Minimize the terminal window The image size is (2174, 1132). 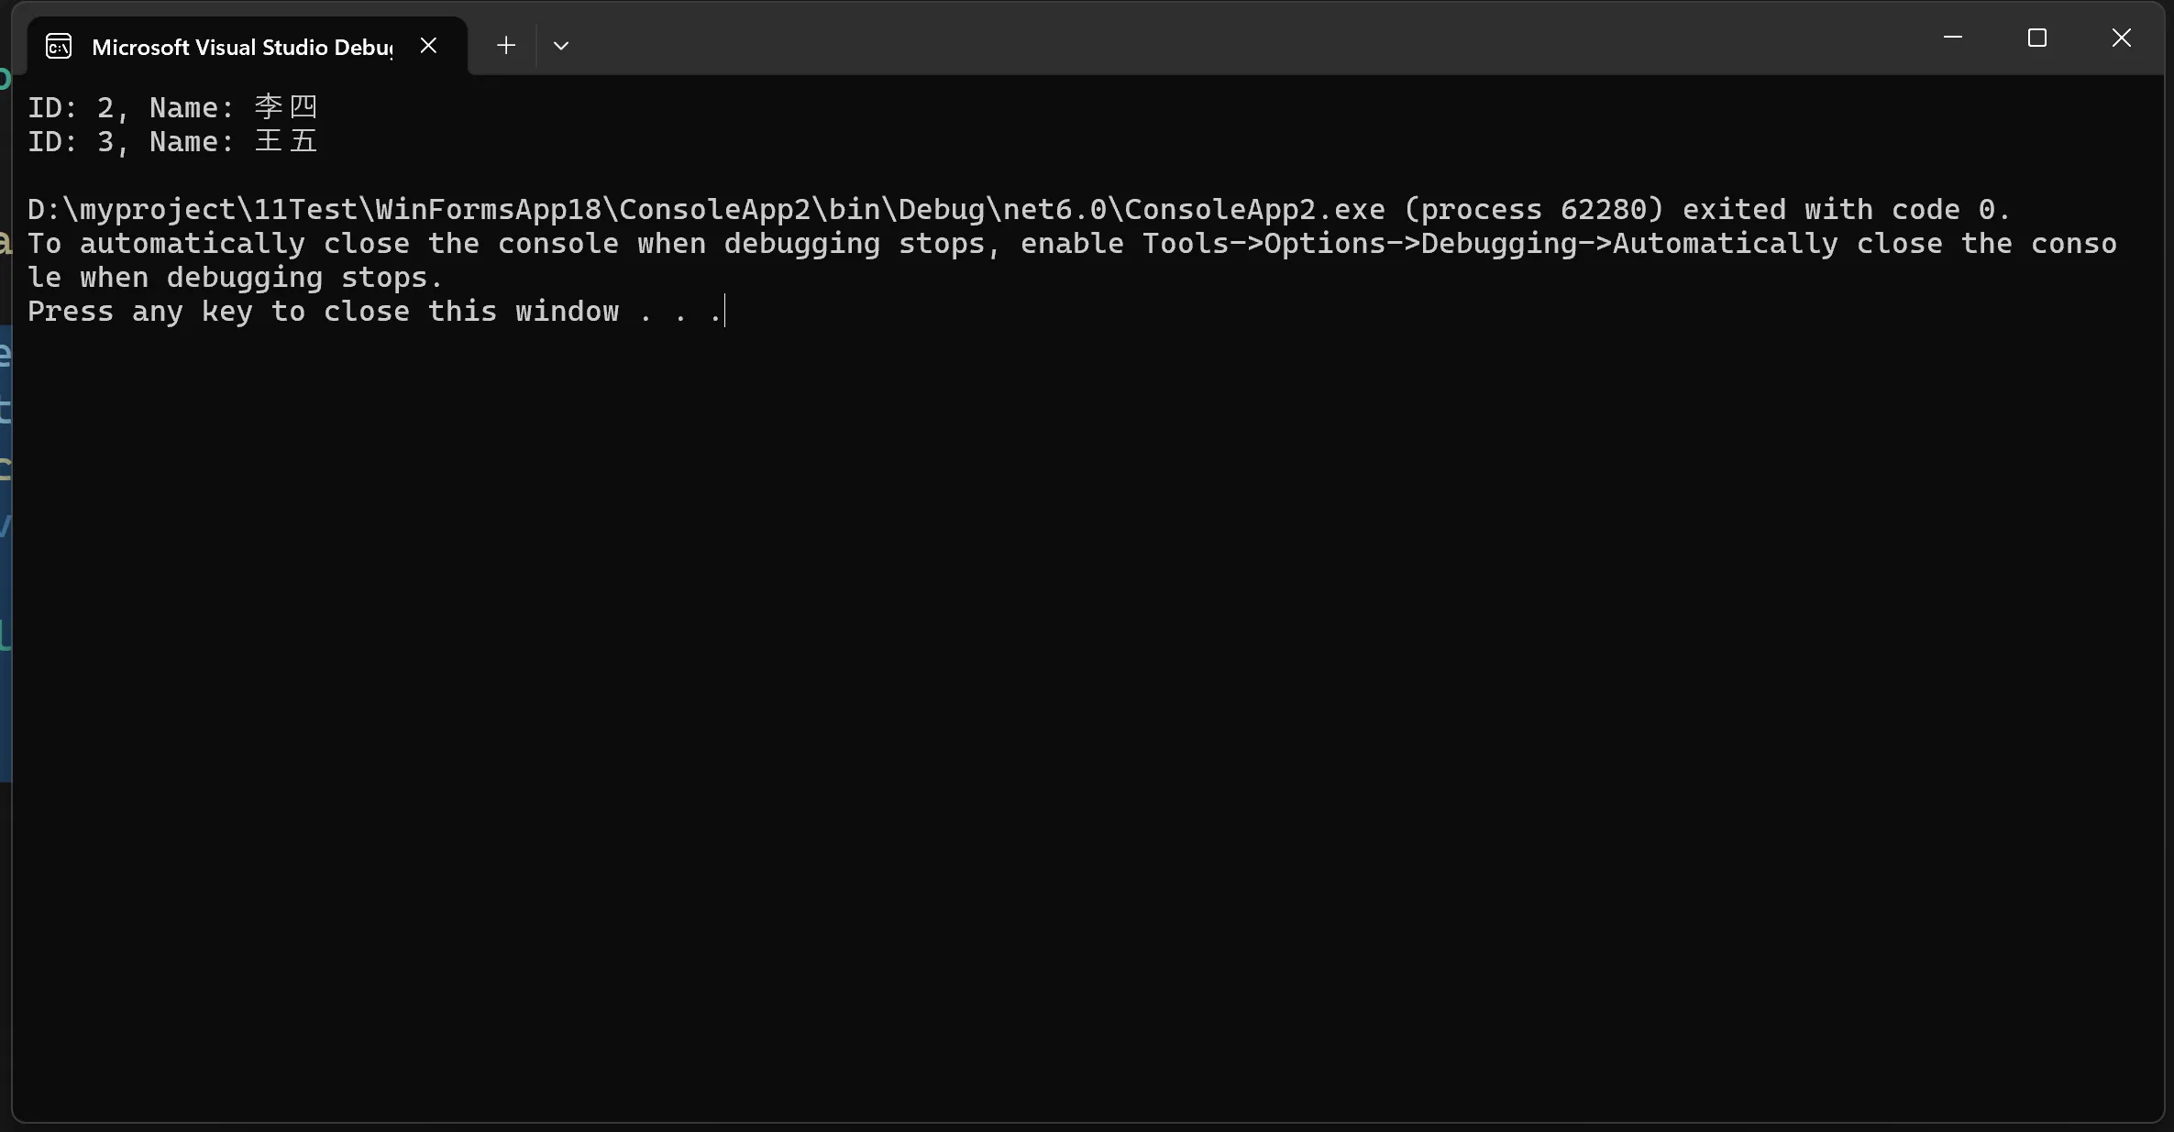point(1953,38)
